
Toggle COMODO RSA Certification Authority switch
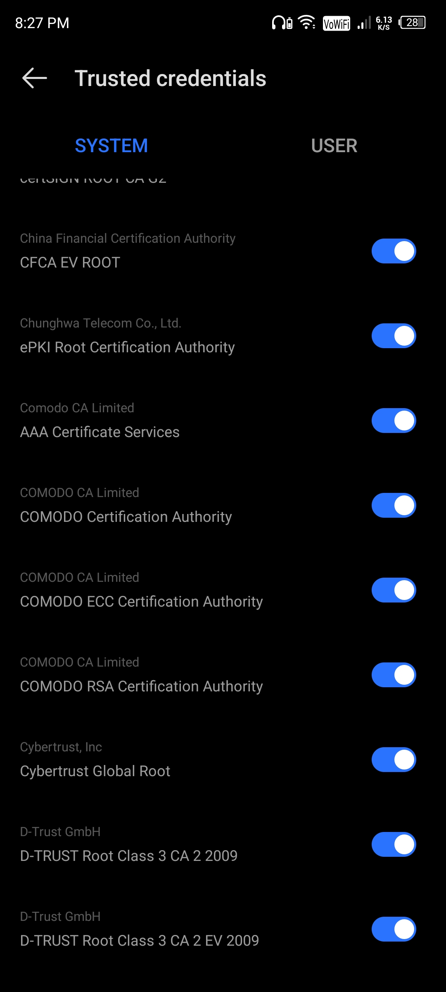(x=394, y=675)
